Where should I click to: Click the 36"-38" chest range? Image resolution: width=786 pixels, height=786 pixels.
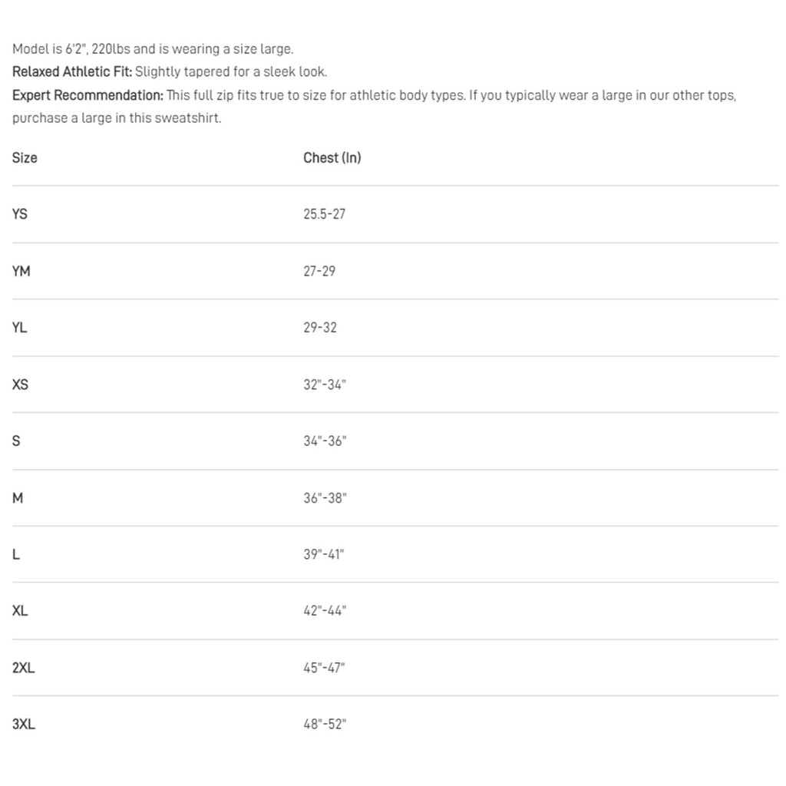[325, 498]
